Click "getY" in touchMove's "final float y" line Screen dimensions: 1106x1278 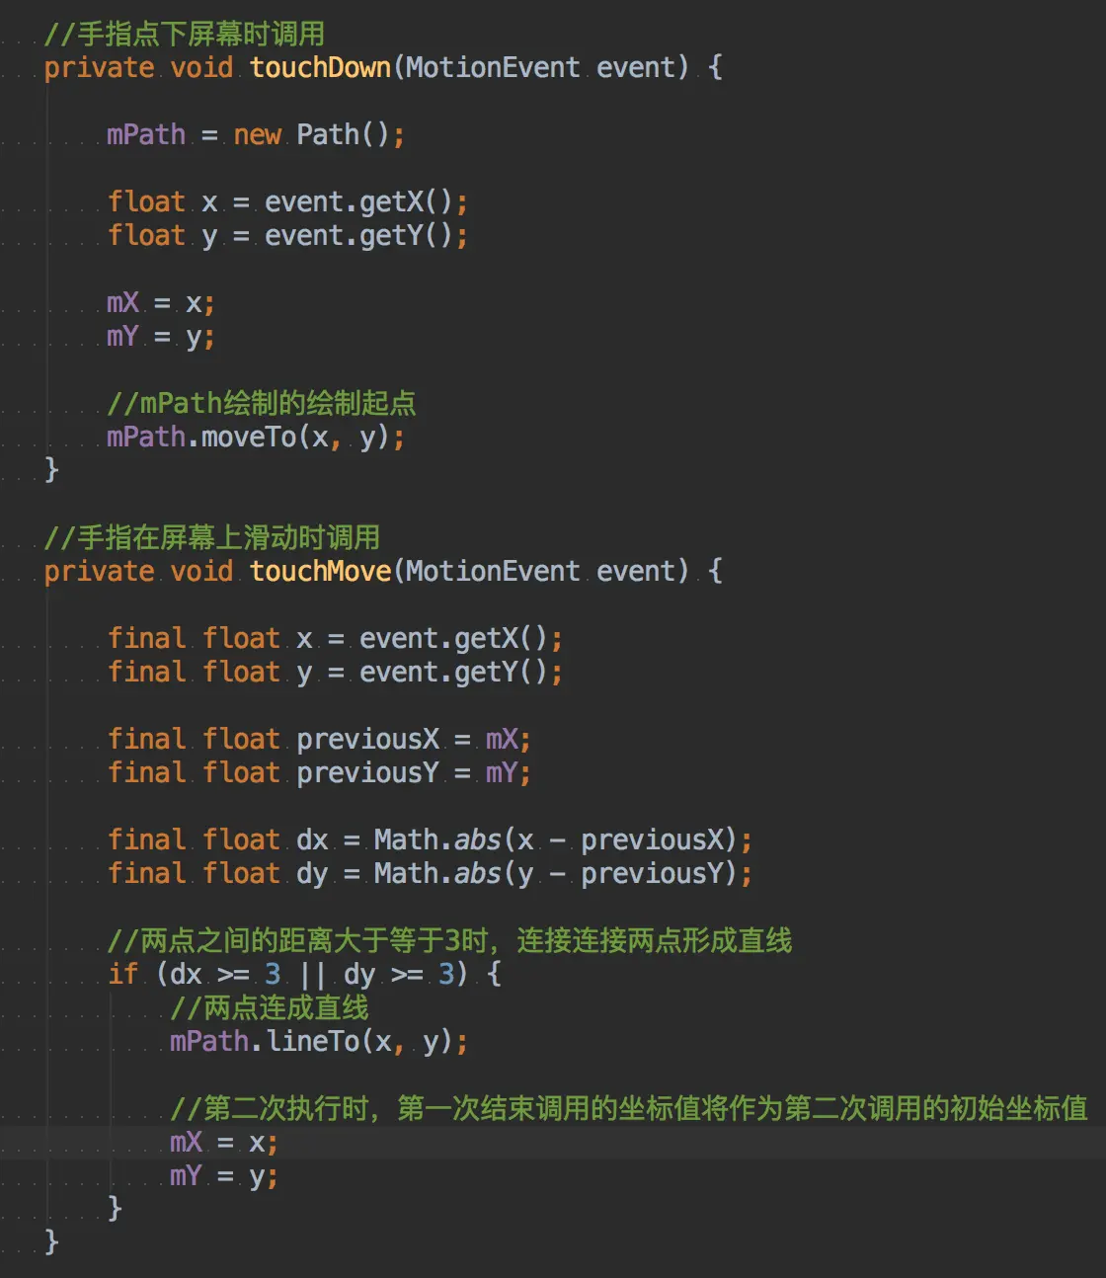486,672
